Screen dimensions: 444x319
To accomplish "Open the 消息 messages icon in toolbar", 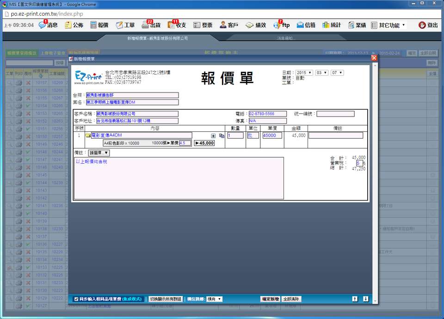I will [48, 25].
